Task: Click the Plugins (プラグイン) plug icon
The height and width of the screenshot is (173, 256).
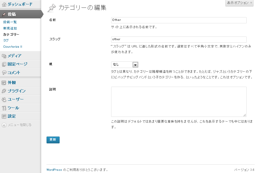Action: click(4, 91)
